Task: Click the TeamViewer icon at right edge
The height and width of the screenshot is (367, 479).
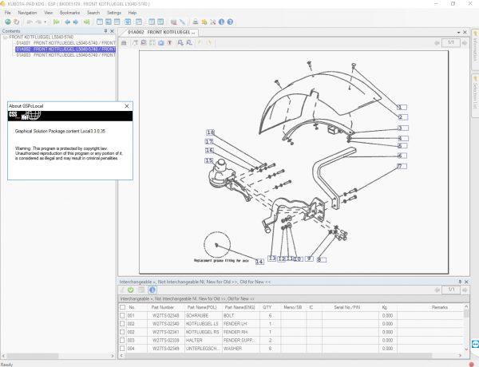Action: pos(475,344)
